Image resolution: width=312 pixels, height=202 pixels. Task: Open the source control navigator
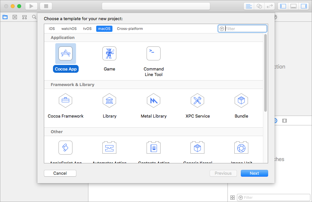pyautogui.click(x=15, y=17)
